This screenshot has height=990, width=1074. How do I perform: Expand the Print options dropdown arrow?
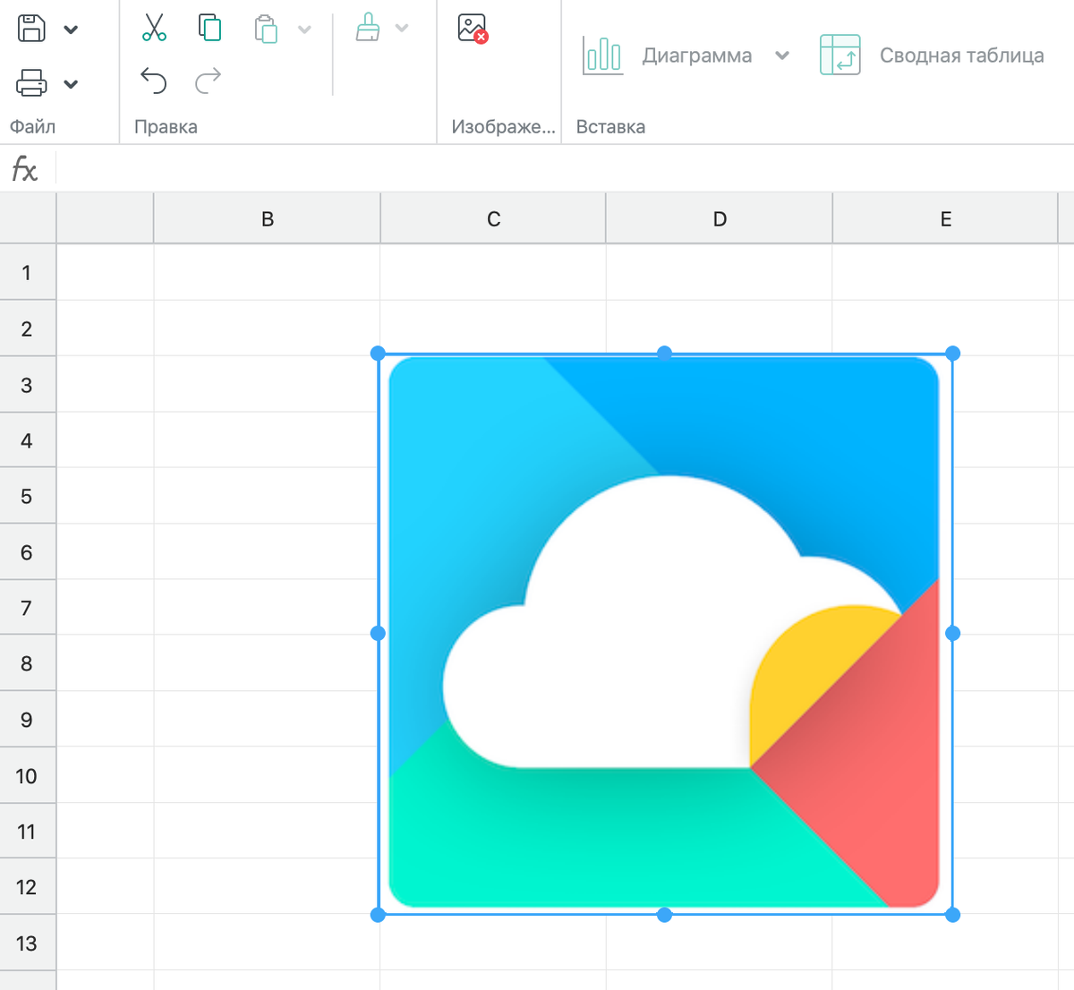[x=71, y=85]
